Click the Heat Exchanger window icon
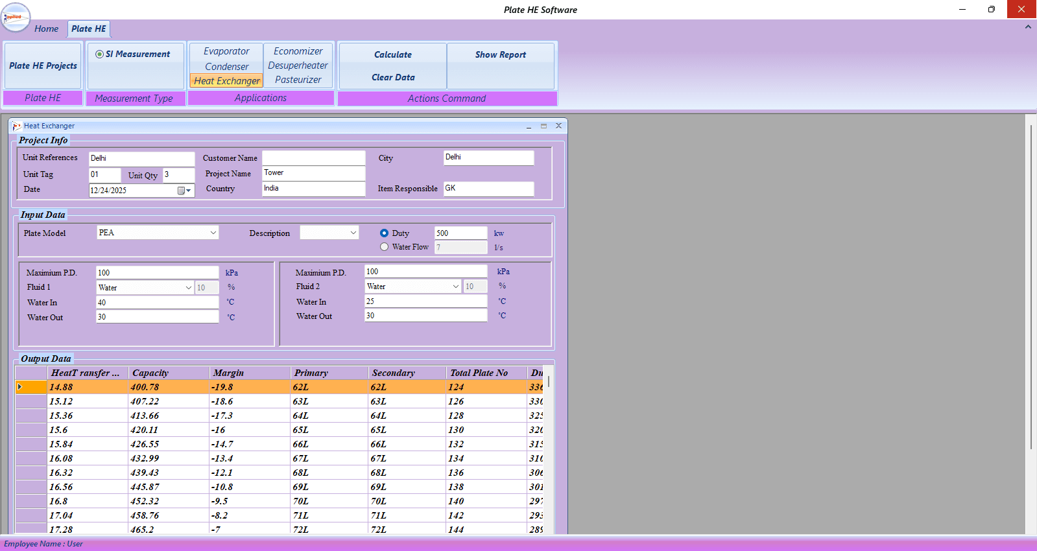Image resolution: width=1037 pixels, height=551 pixels. click(x=17, y=126)
